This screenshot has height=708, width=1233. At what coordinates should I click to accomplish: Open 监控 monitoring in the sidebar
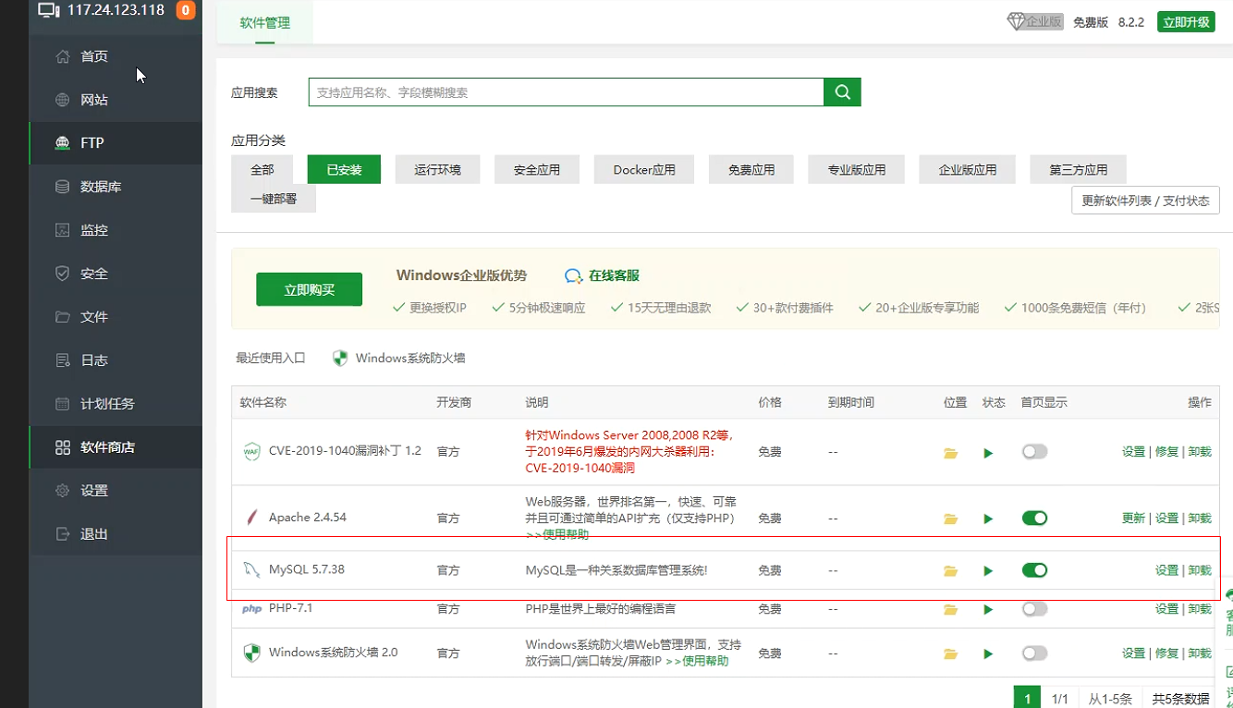pyautogui.click(x=116, y=230)
